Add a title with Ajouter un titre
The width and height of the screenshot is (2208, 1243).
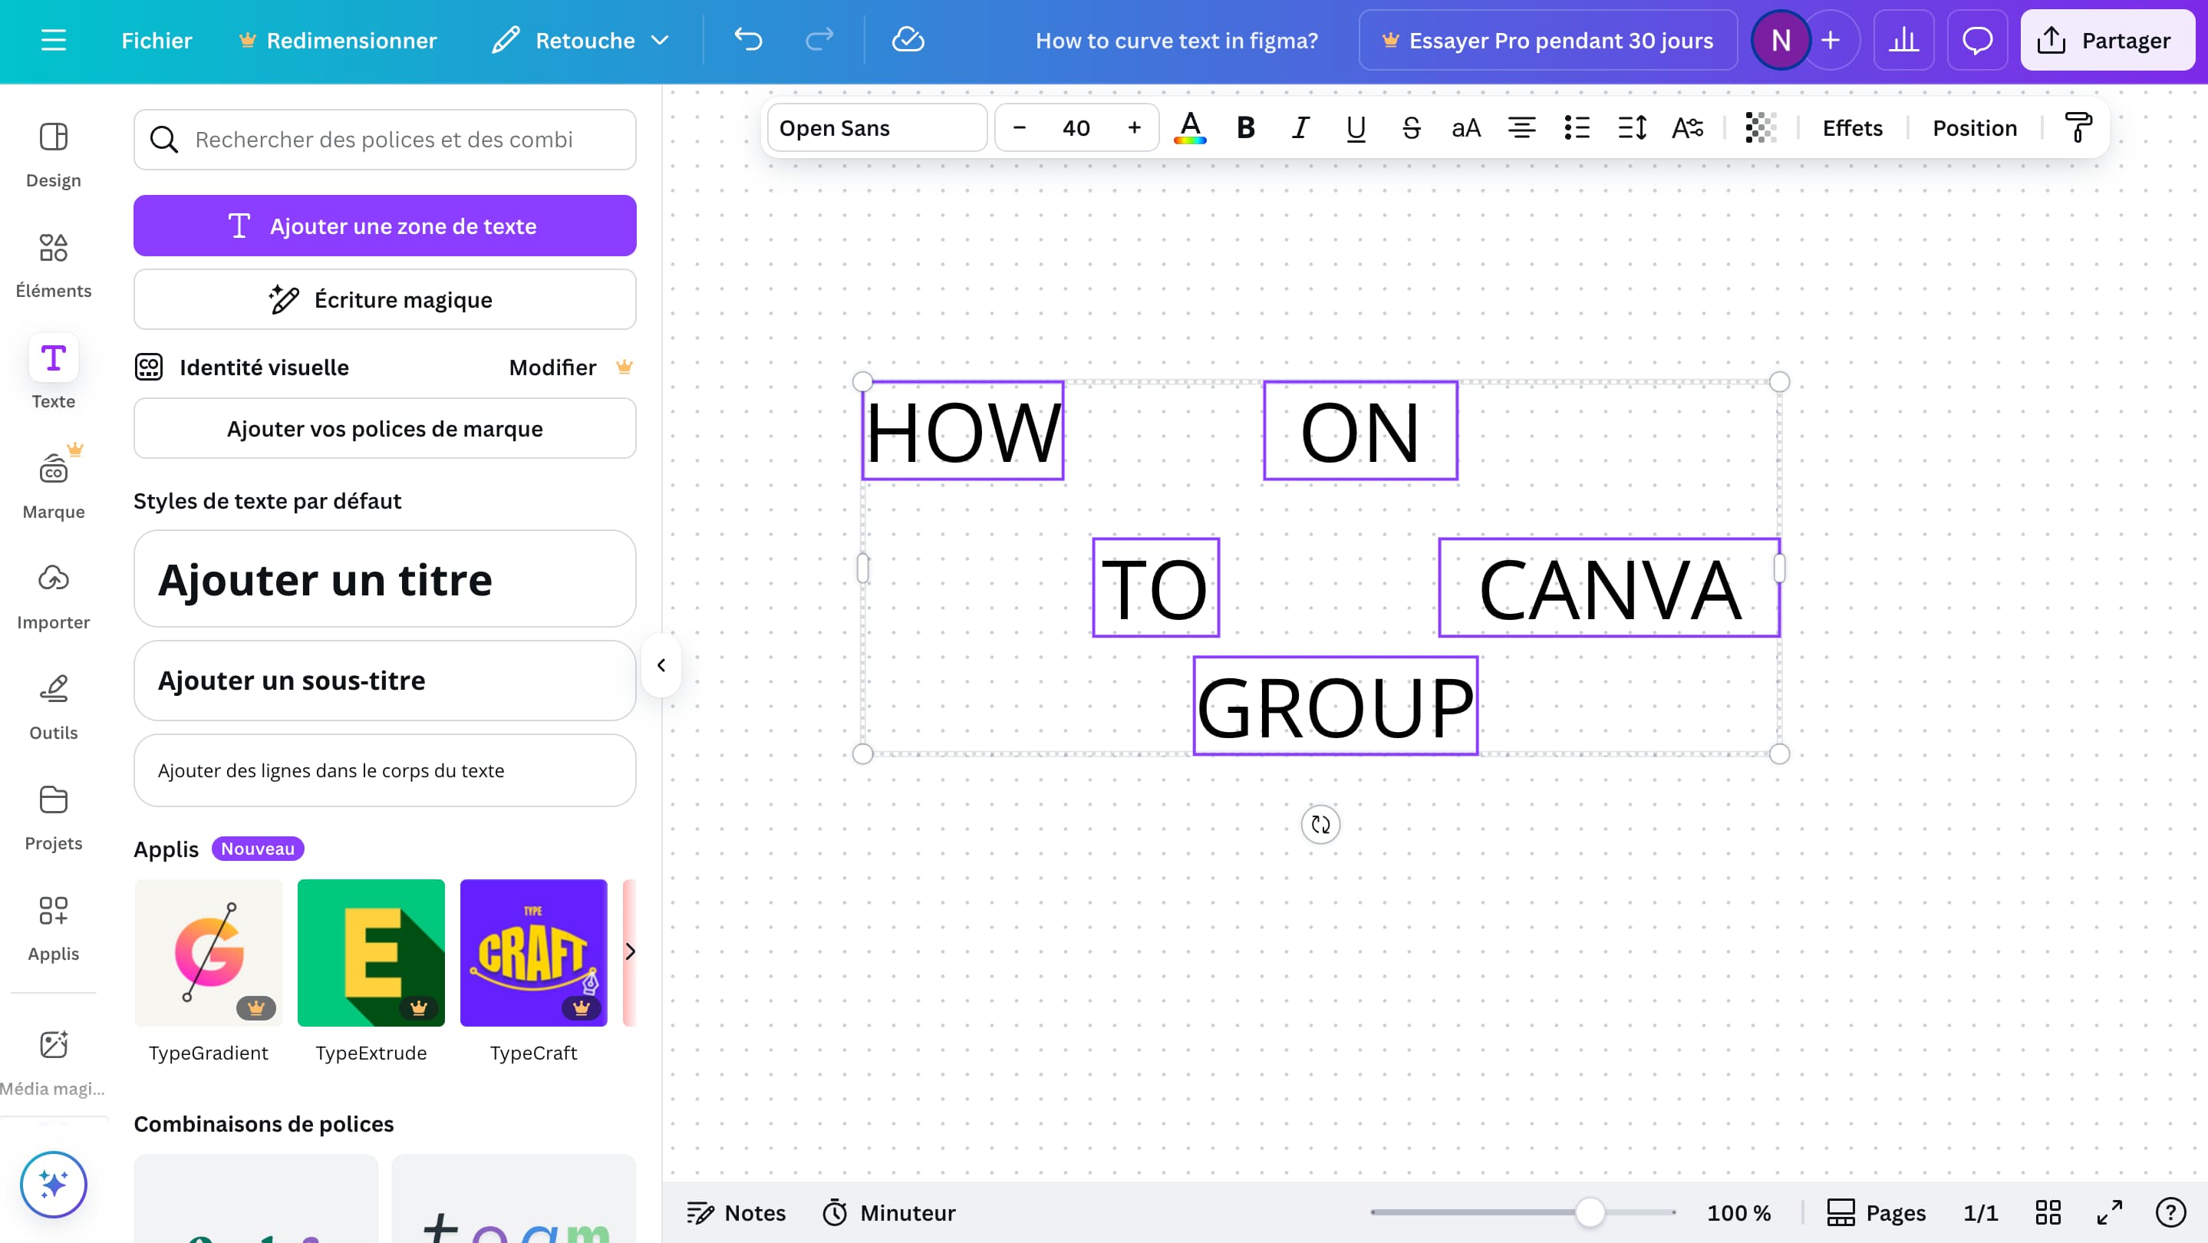tap(385, 579)
